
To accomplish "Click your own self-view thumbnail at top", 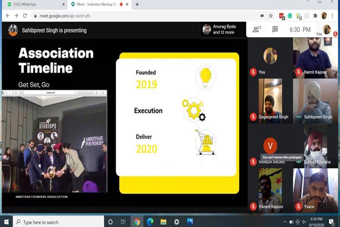I will pos(327,30).
